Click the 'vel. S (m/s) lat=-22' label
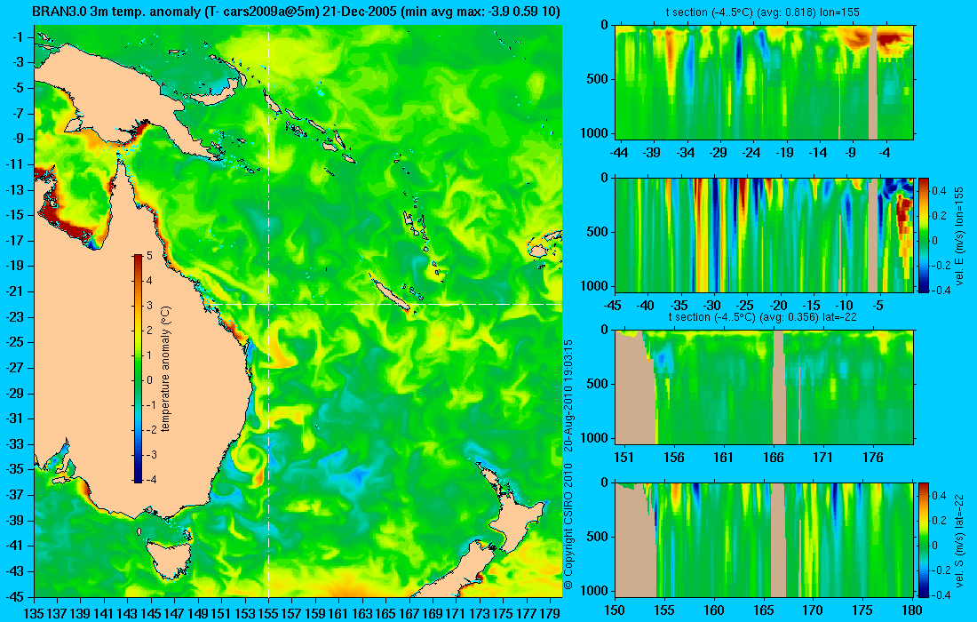977x622 pixels. [959, 539]
